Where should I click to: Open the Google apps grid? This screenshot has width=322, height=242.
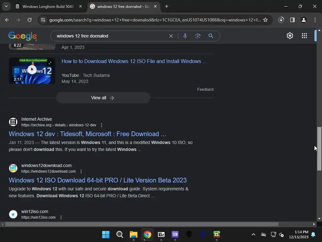tap(304, 36)
